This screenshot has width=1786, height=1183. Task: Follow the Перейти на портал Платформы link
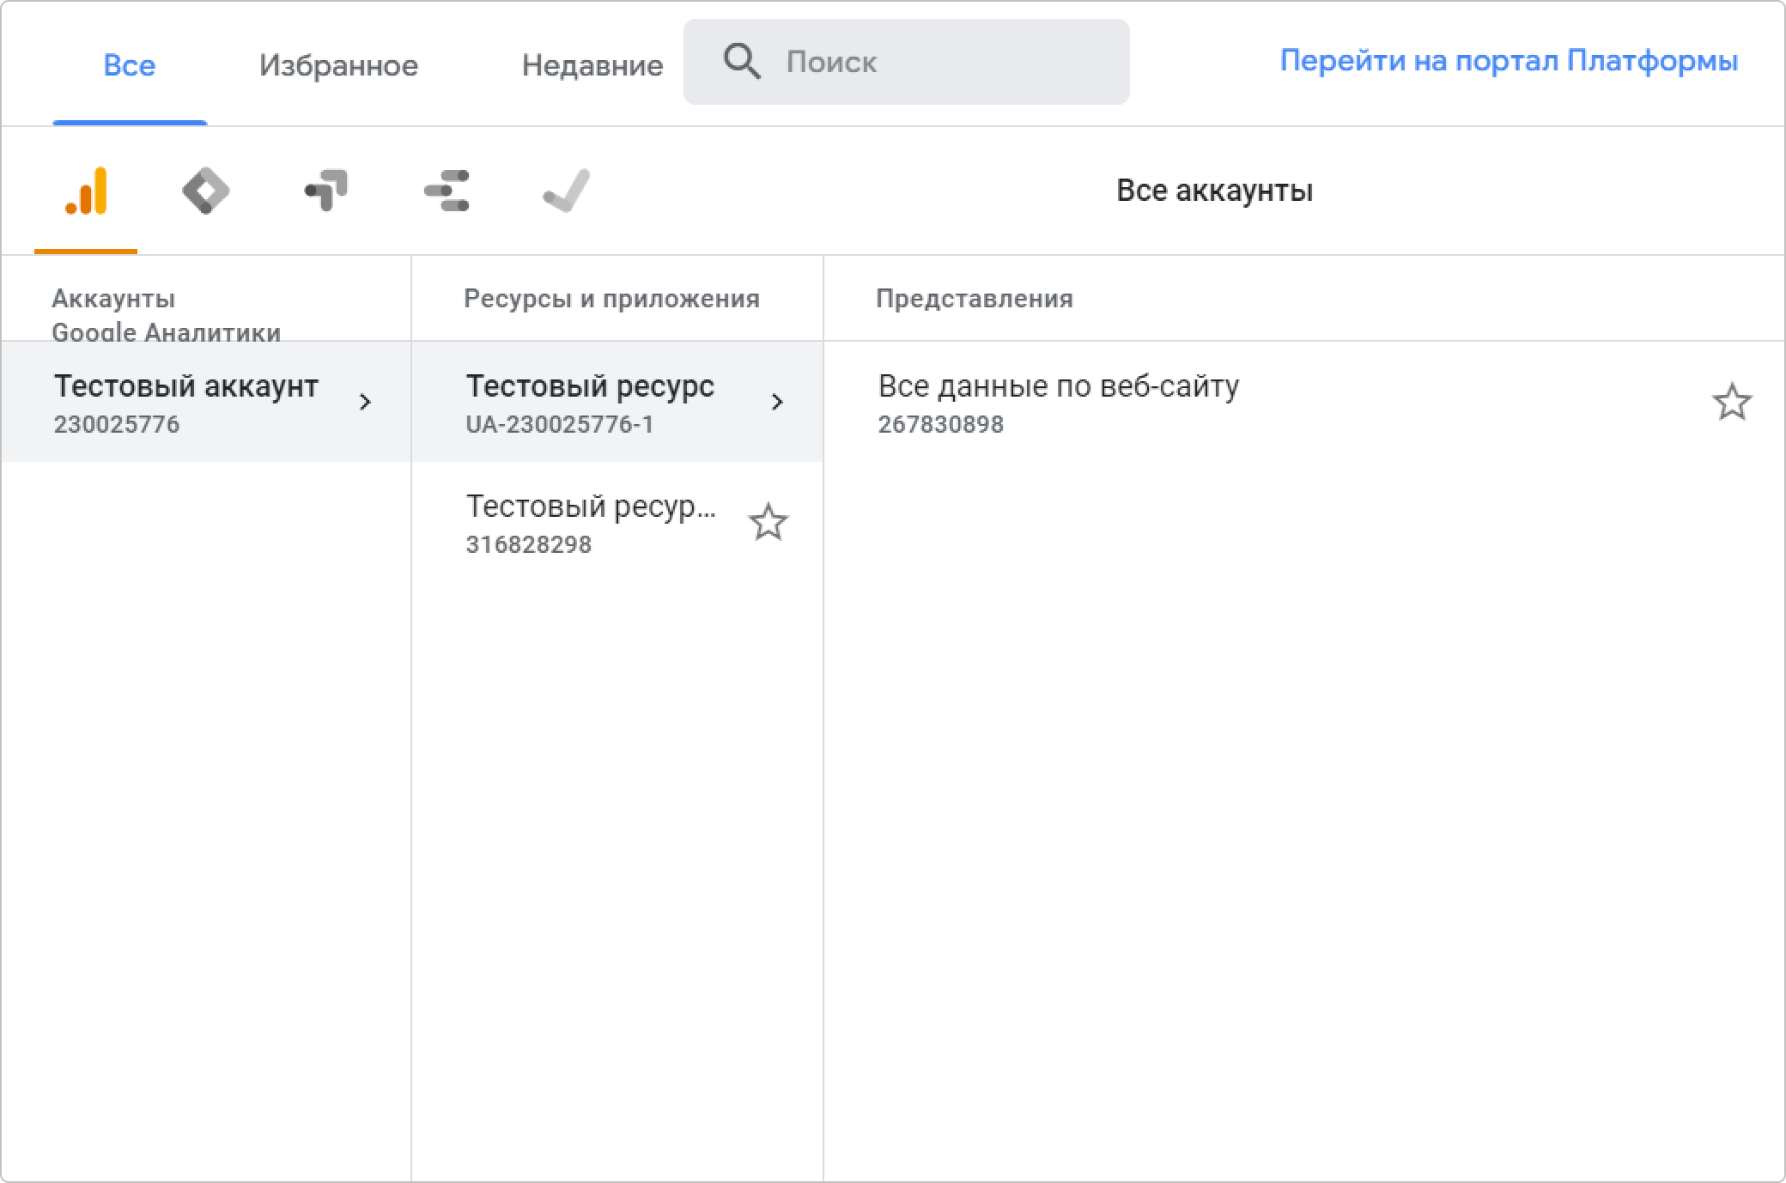(x=1509, y=61)
